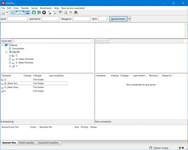This screenshot has height=150, width=188.
Task: Open Quickconnect history dropdown arrow
Action: [129, 19]
